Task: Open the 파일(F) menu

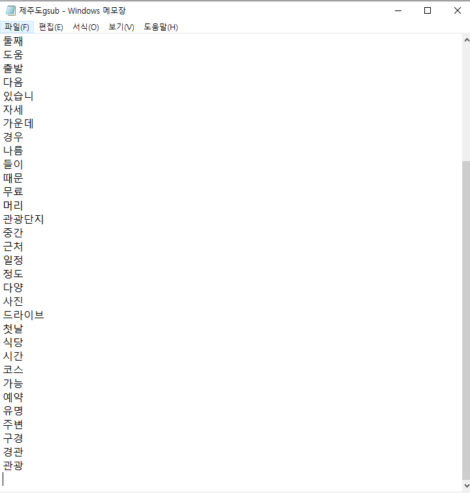Action: pos(17,27)
